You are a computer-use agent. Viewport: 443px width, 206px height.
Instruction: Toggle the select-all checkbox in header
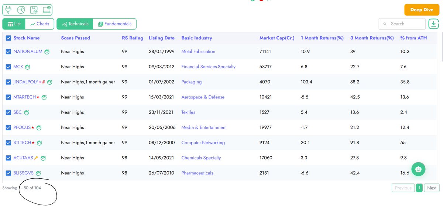tap(8, 38)
